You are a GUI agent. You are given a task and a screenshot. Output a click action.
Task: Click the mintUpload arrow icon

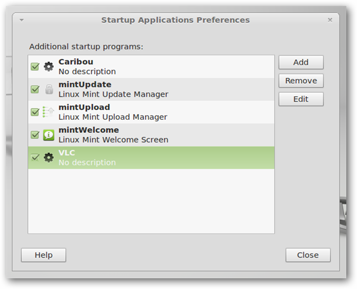pos(49,112)
